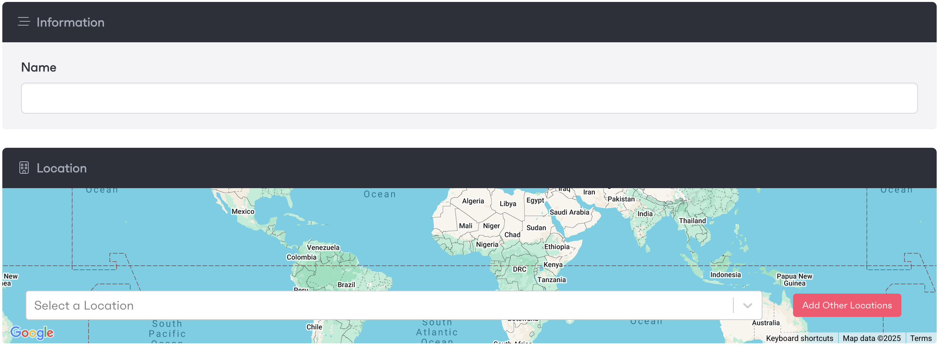Click Kenya label on the map
Screen dimensions: 939x346
(x=553, y=265)
